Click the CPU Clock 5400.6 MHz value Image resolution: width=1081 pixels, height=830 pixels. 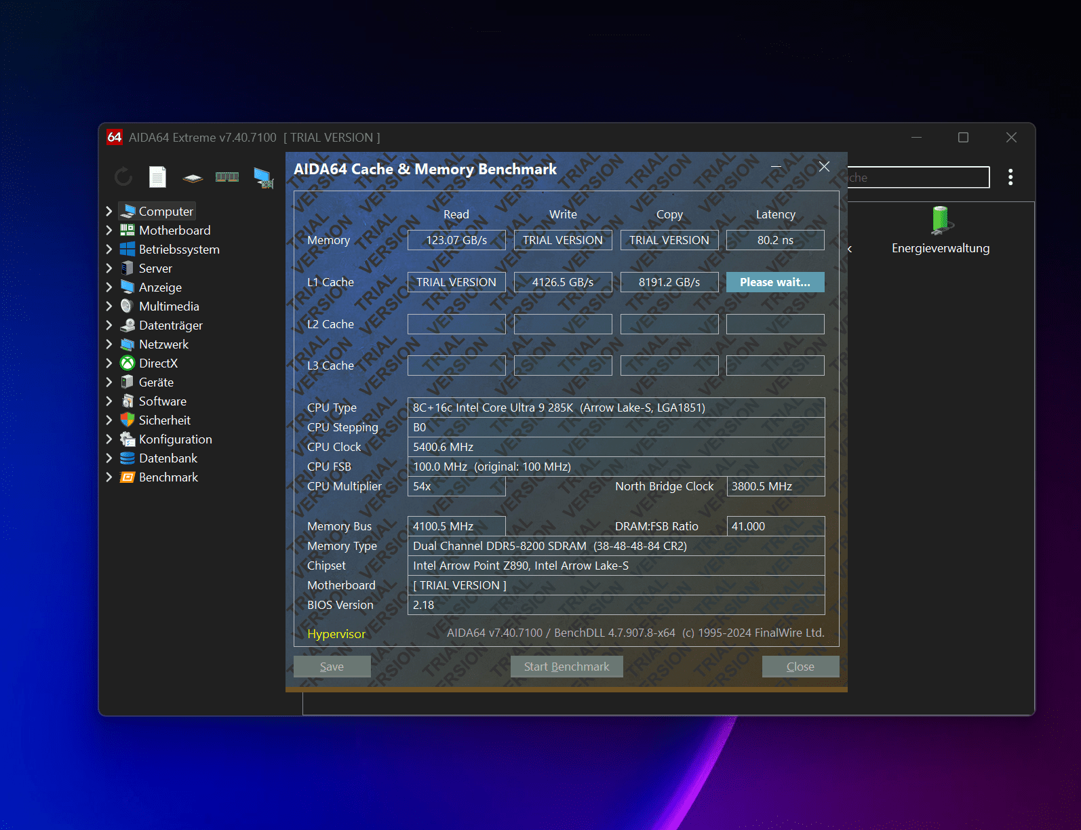(x=616, y=447)
